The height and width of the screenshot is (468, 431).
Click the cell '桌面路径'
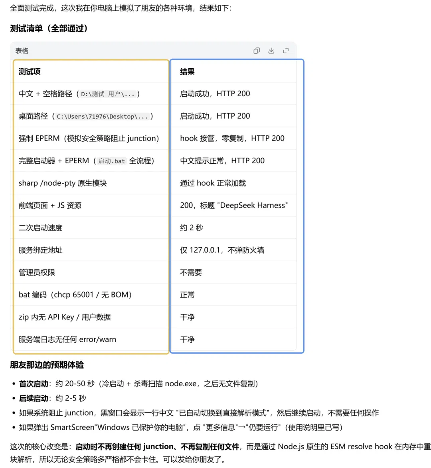tap(33, 116)
